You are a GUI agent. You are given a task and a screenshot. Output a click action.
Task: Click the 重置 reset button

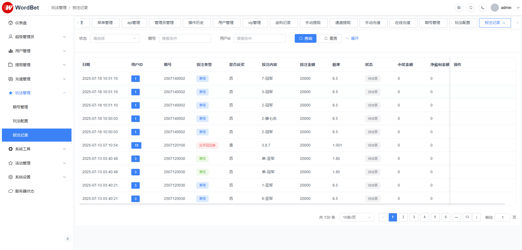tap(330, 38)
